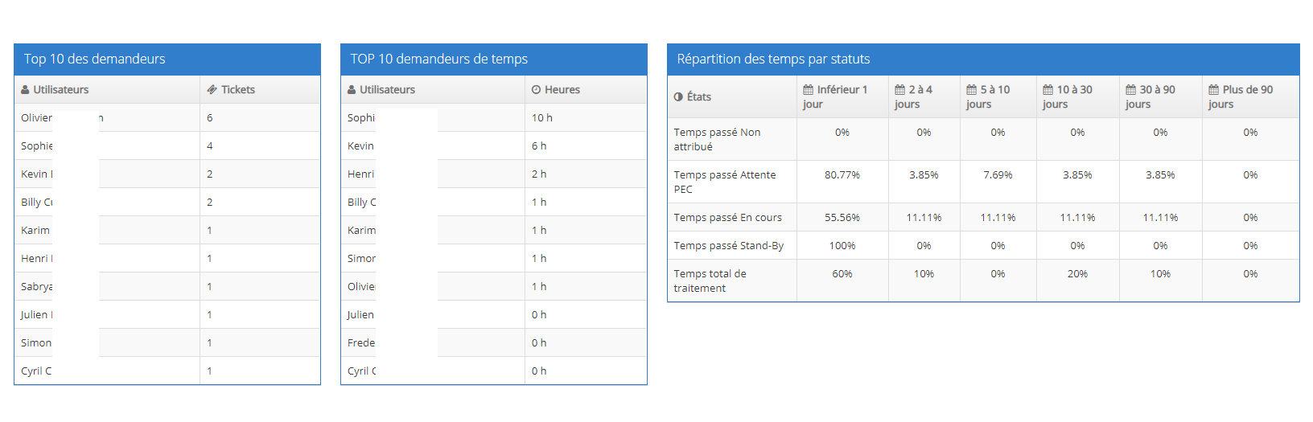Click calendar icon for Plus de 90 jours
1313x422 pixels.
[x=1213, y=90]
